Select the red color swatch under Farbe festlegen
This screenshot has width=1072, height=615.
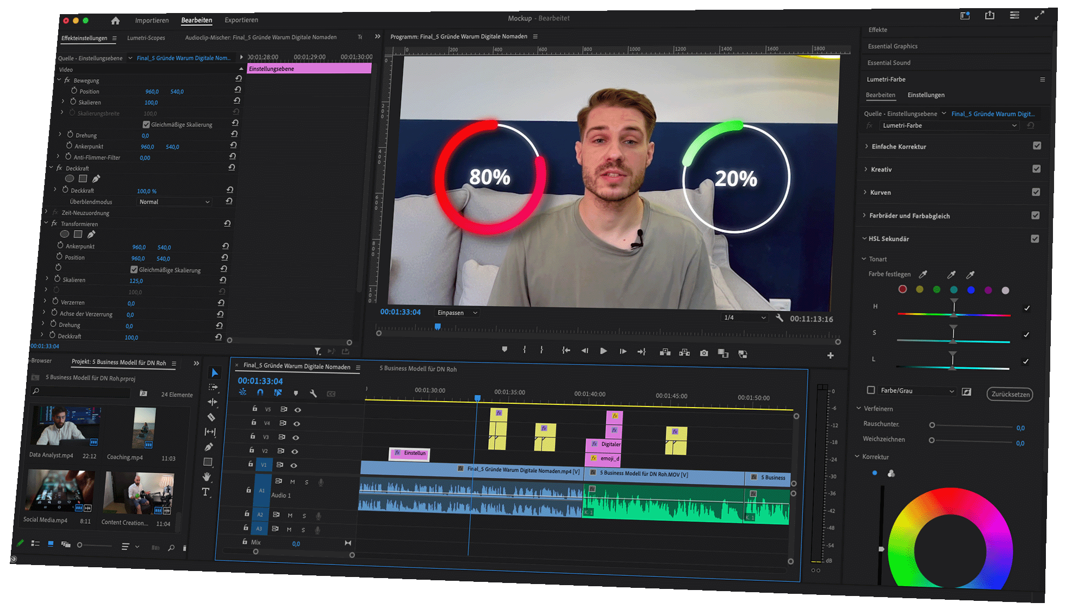pos(902,289)
